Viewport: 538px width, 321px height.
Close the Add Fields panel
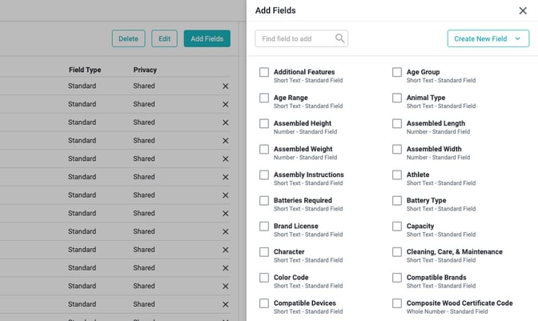[x=523, y=10]
